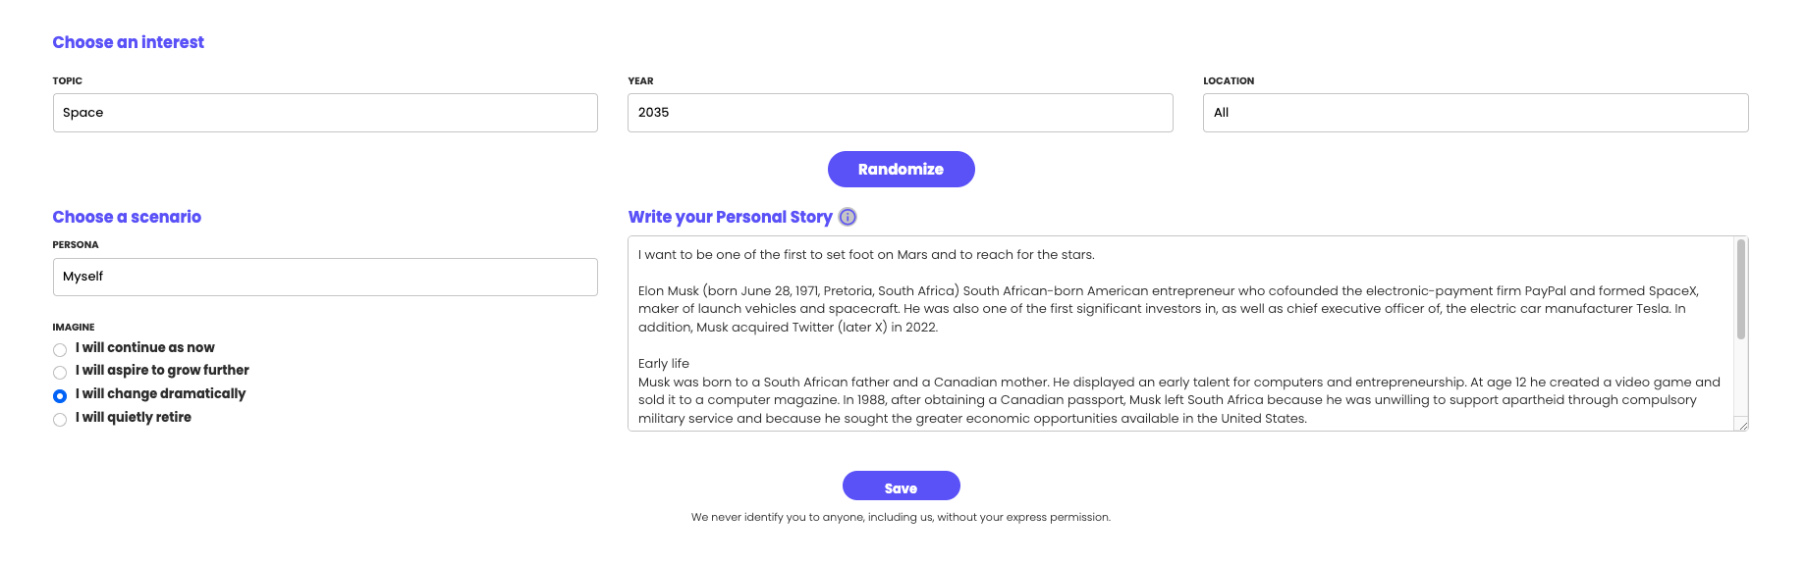Screen dimensions: 1806x563
Task: Open the Year field showing 2035
Action: (x=900, y=113)
